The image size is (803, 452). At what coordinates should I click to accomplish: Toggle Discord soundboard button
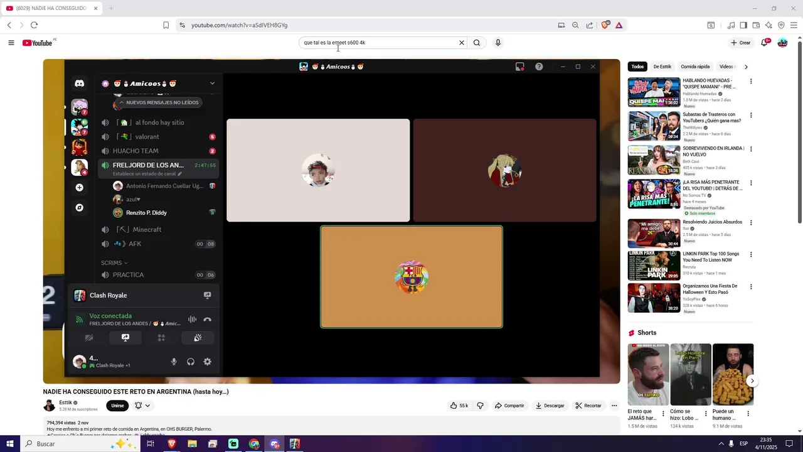point(198,338)
